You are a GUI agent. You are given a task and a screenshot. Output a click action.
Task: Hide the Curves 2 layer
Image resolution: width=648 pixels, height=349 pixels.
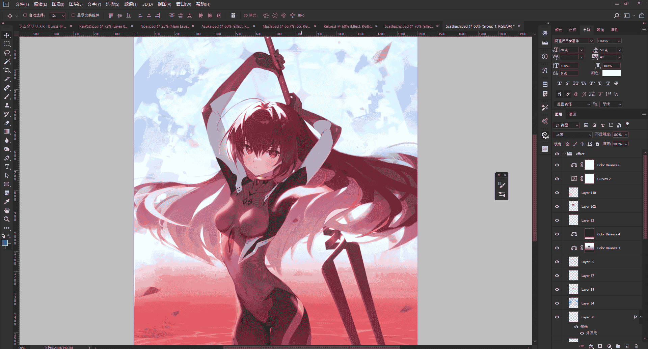(x=557, y=179)
